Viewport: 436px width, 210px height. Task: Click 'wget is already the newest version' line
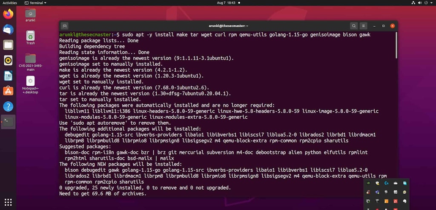[132, 76]
